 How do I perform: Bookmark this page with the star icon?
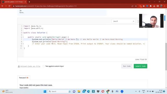[x=136, y=6]
